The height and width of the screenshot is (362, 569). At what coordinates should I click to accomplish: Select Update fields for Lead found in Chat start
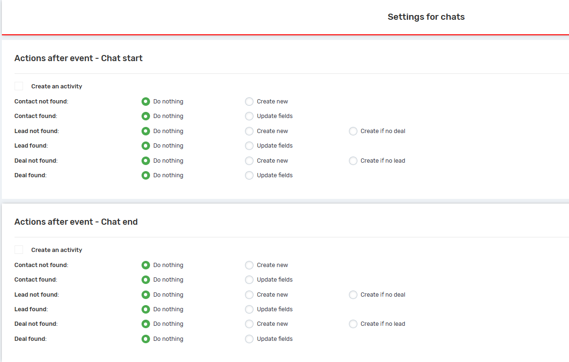[x=249, y=146]
